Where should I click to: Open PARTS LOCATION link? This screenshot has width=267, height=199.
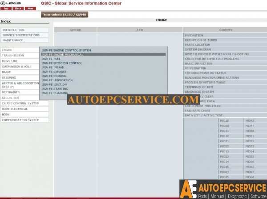(225, 45)
